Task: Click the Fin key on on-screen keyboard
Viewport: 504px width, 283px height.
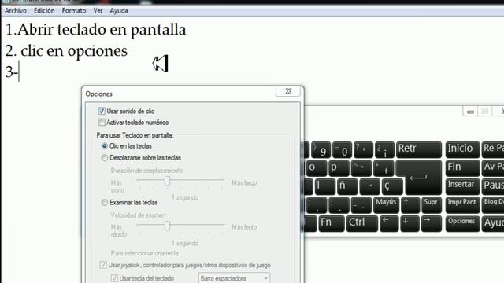Action: (462, 167)
